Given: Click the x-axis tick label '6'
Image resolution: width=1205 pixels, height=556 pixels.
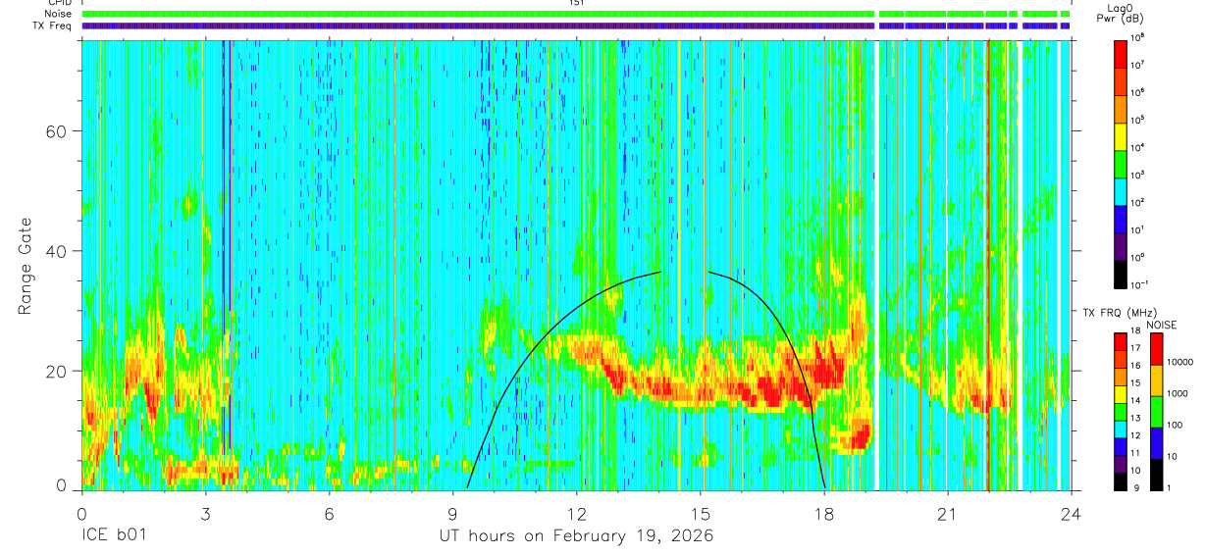Looking at the screenshot, I should pyautogui.click(x=329, y=513).
